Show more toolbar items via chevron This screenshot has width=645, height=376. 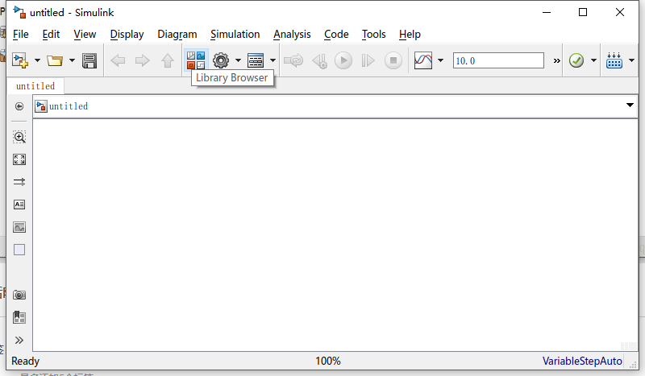coord(556,61)
